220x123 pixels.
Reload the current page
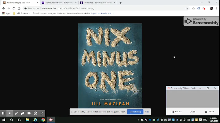point(14,9)
